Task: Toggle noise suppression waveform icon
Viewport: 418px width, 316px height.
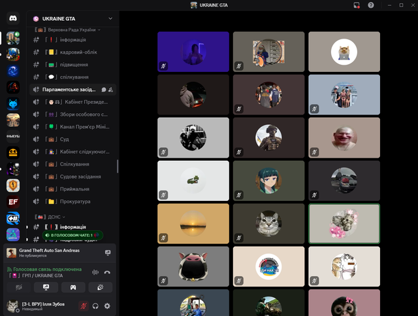Action: (x=95, y=272)
